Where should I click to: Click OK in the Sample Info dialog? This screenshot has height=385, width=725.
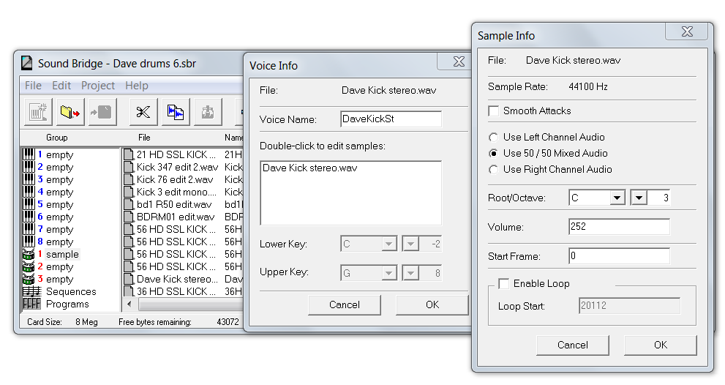pos(660,345)
